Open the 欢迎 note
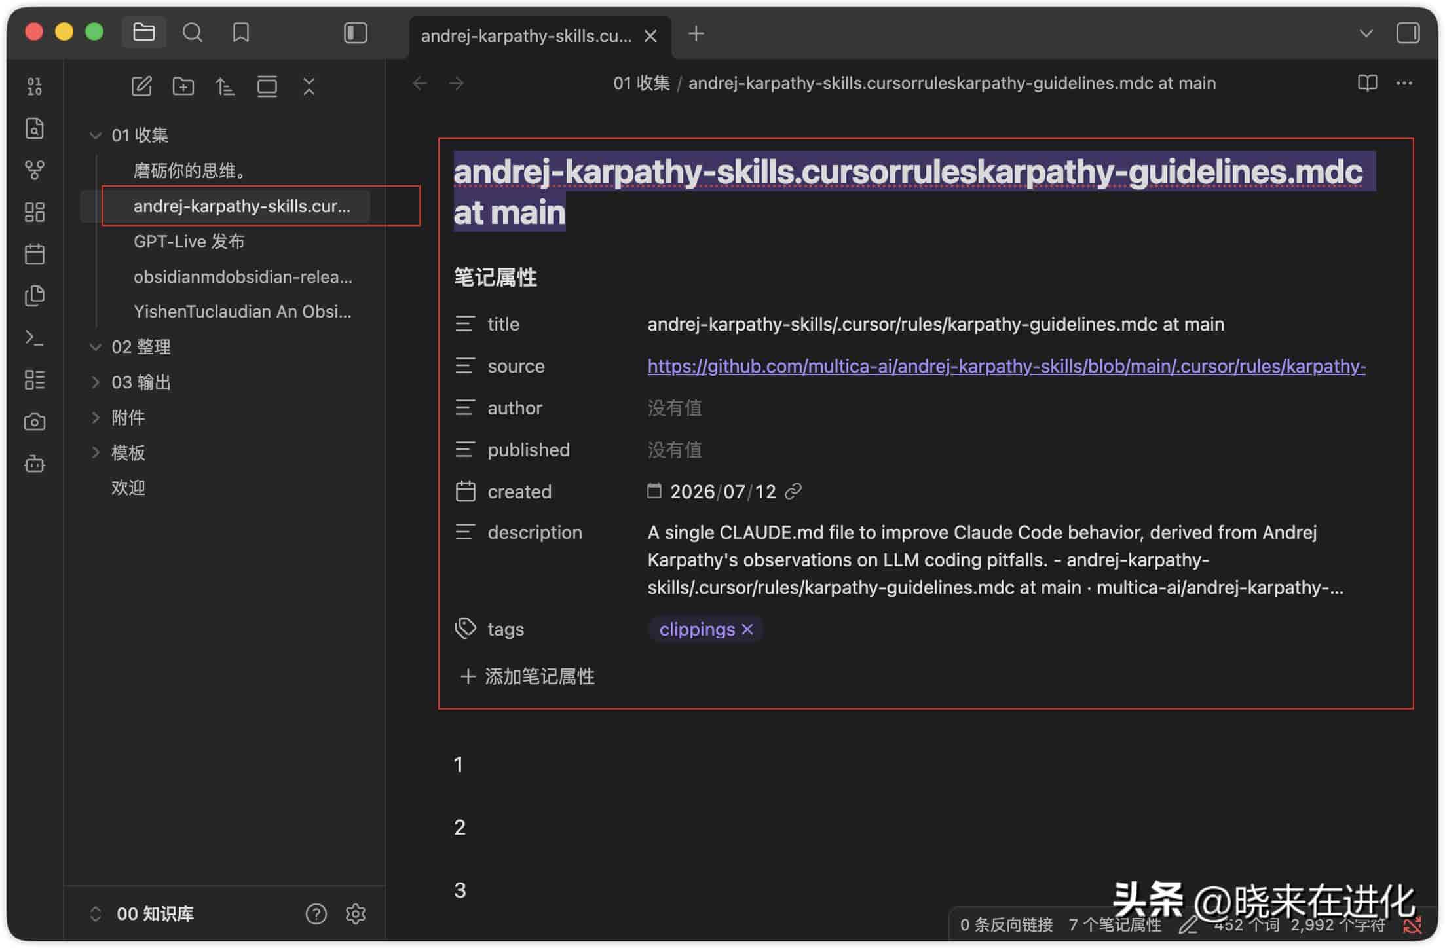The width and height of the screenshot is (1445, 948). pyautogui.click(x=128, y=488)
